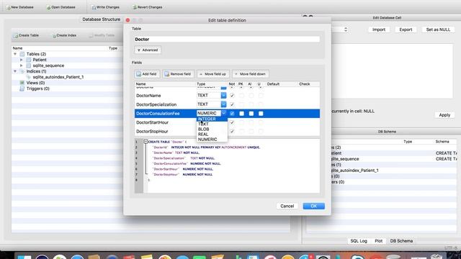This screenshot has width=461, height=259.
Task: Toggle Not null checkbox for DoctorStartHour
Action: (232, 122)
